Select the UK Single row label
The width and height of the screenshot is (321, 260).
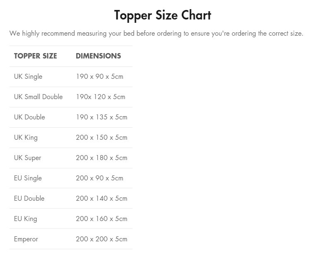pos(28,77)
